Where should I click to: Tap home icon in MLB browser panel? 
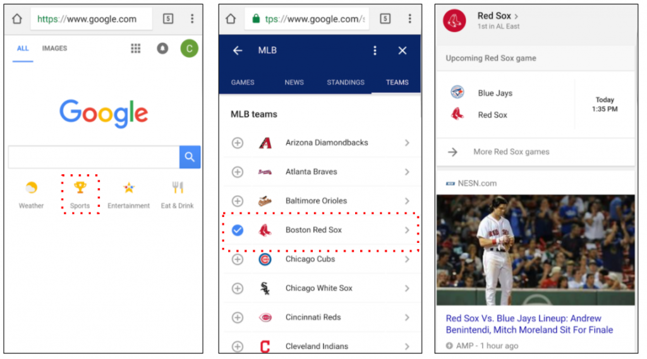point(231,18)
